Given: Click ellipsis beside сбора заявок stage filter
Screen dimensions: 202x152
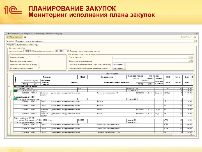Looking at the screenshot, I should (x=125, y=64).
